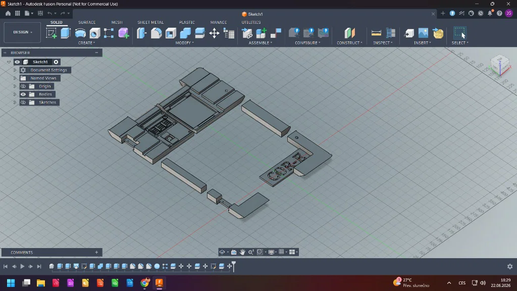The width and height of the screenshot is (517, 291).
Task: Select the Create Sketch tool
Action: (51, 33)
